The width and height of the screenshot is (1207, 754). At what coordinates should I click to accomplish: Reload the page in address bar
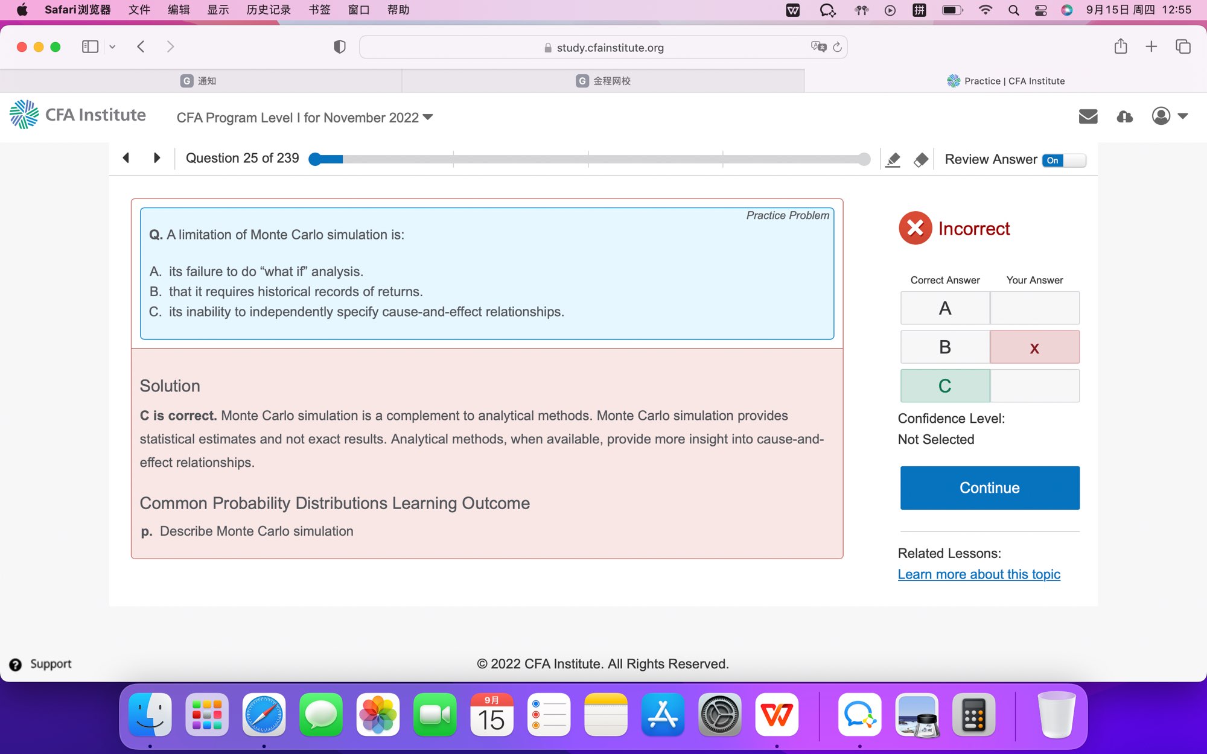pos(837,47)
